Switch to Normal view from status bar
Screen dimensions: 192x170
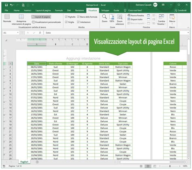pyautogui.click(x=141, y=166)
